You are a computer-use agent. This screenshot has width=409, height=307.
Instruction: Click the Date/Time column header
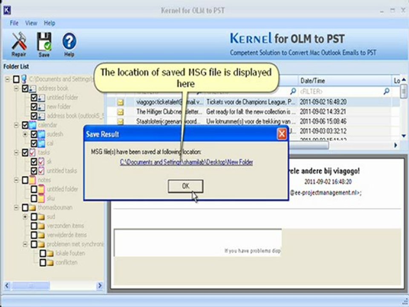[344, 81]
